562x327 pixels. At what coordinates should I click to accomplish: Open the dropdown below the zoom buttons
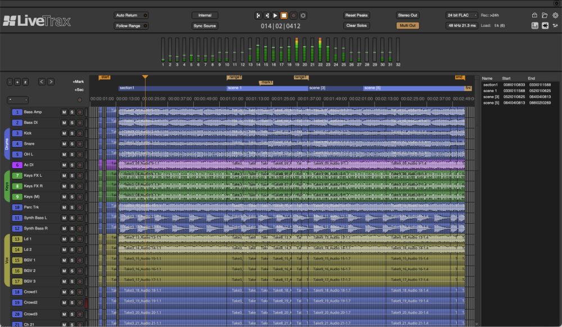[x=17, y=100]
